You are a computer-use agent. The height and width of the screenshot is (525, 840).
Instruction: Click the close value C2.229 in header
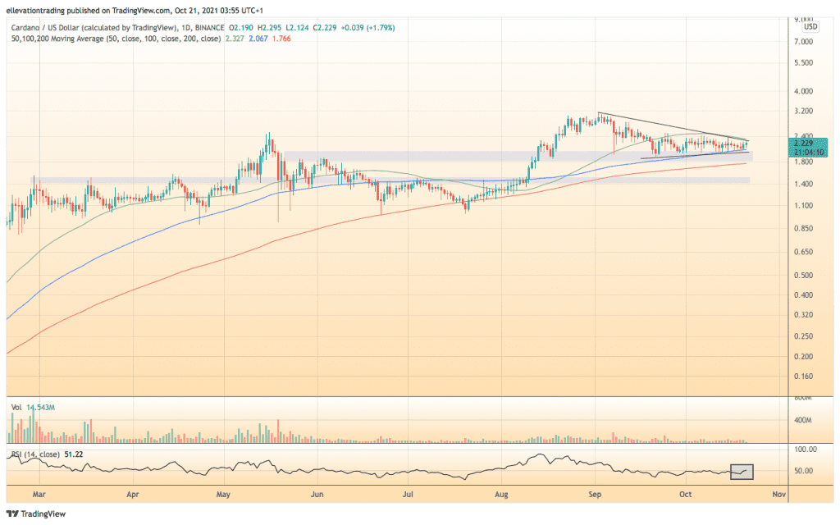pyautogui.click(x=325, y=28)
